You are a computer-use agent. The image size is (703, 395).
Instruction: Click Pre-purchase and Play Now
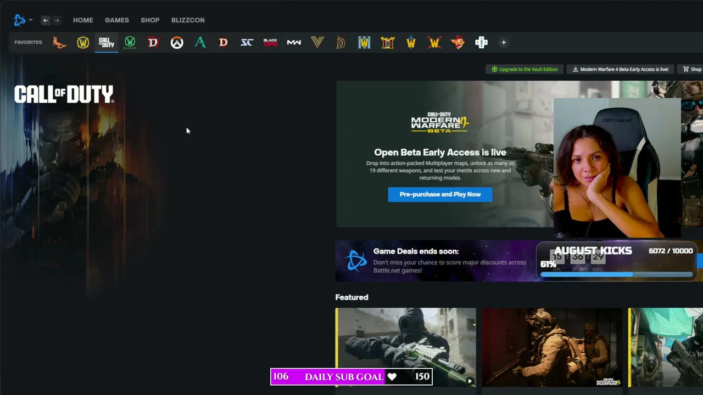coord(440,194)
